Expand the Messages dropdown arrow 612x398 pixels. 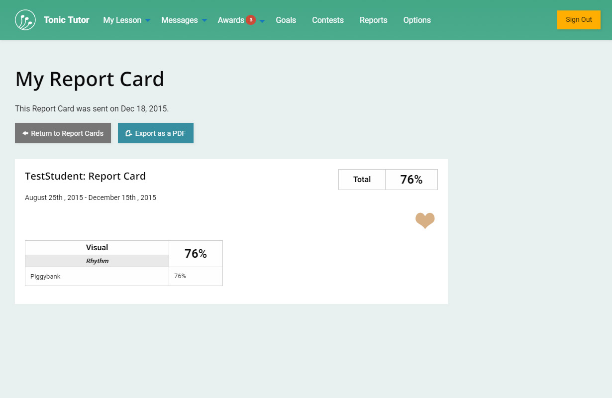(204, 21)
